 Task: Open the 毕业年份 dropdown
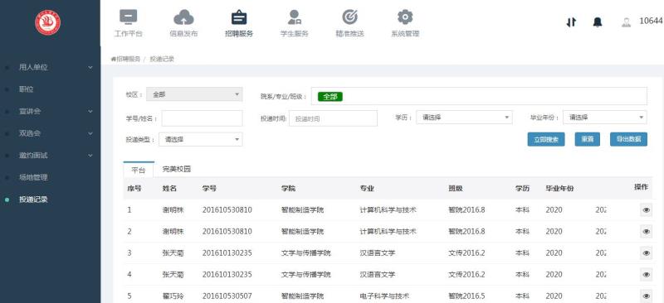(x=605, y=118)
